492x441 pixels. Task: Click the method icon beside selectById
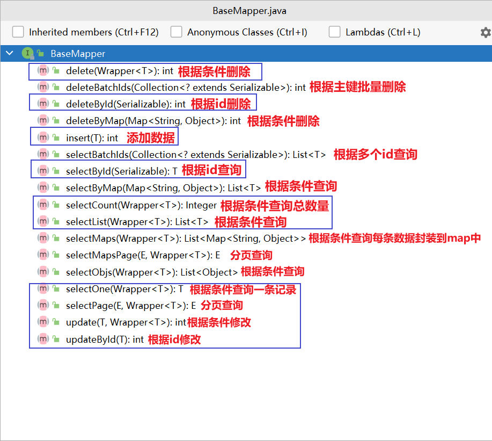pyautogui.click(x=43, y=171)
